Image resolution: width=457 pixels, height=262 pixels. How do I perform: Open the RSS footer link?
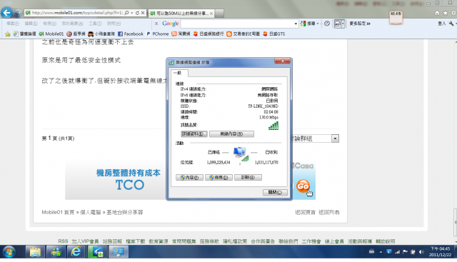coord(63,241)
